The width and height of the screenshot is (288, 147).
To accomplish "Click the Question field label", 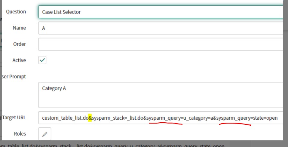I will pyautogui.click(x=16, y=12).
